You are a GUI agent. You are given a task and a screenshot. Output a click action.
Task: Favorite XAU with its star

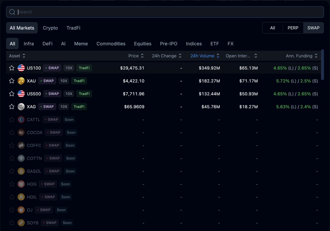point(12,81)
